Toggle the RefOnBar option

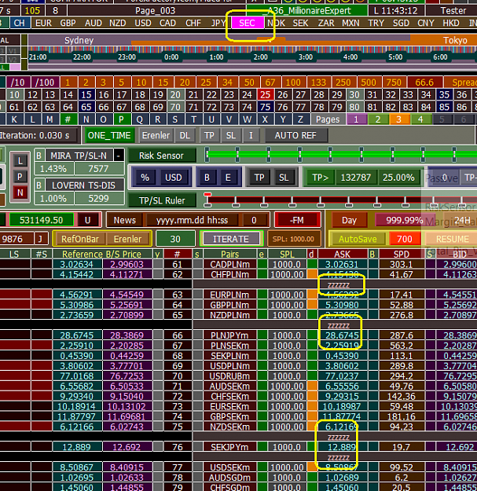(x=80, y=239)
